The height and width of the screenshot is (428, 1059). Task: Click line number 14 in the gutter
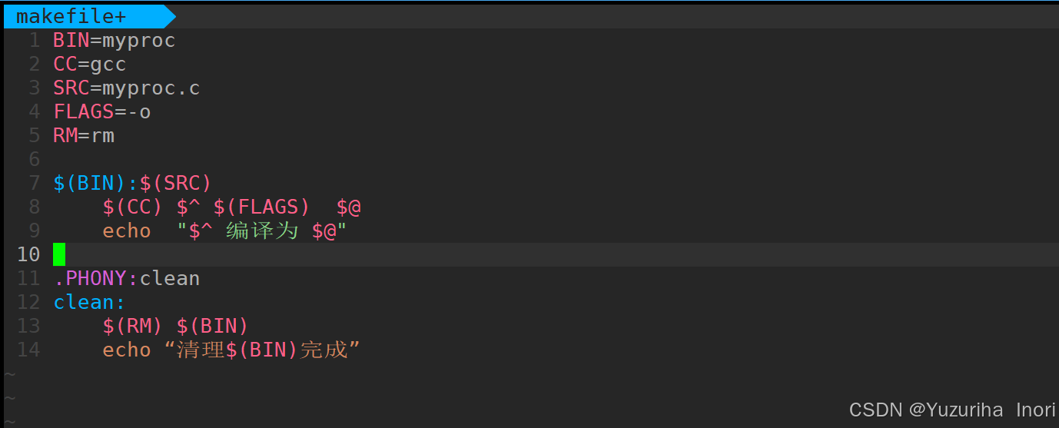[x=28, y=350]
